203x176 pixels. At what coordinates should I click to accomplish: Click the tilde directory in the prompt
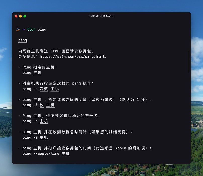(x=24, y=29)
